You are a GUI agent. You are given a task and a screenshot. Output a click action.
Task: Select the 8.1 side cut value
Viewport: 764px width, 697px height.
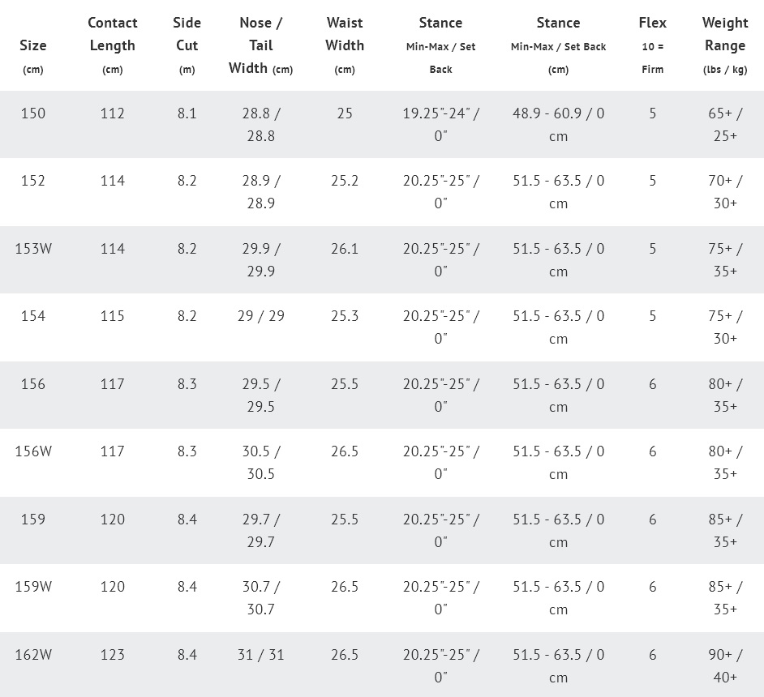187,113
